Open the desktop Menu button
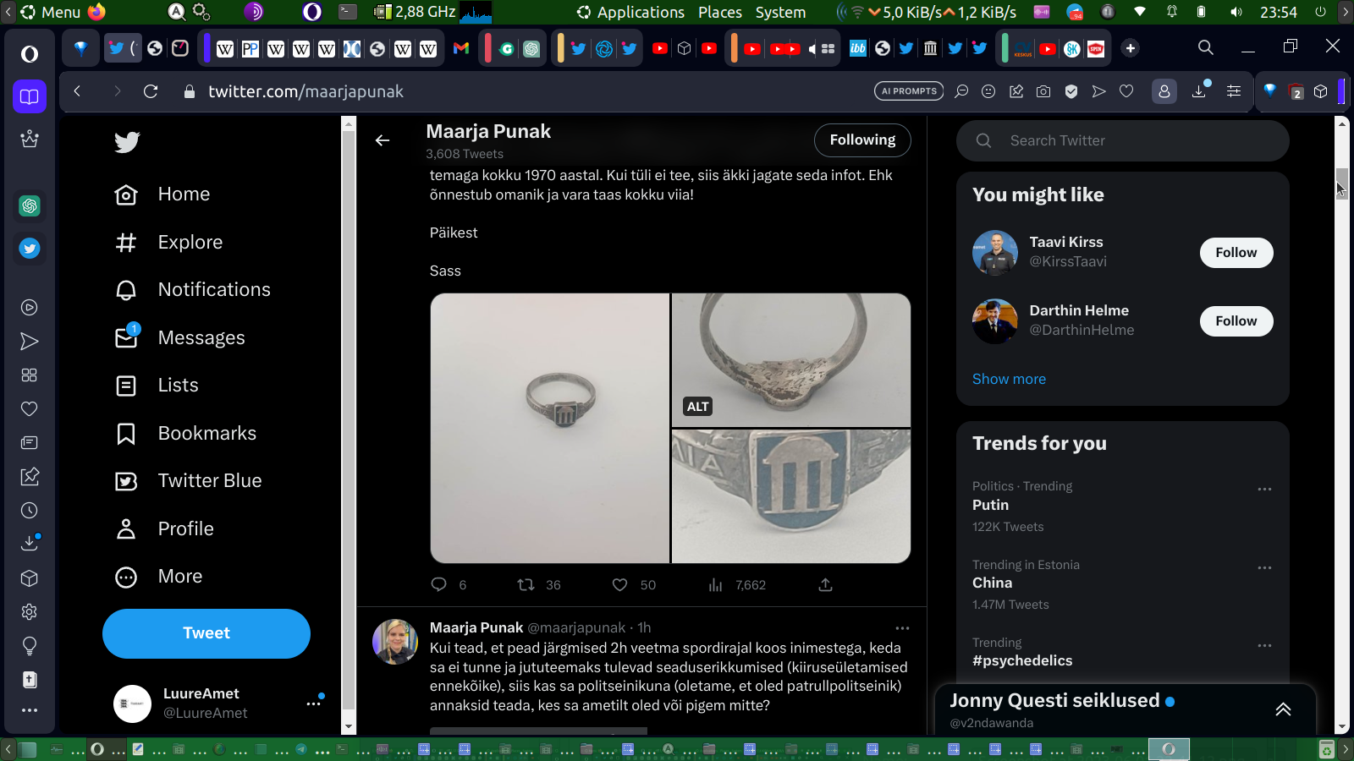The height and width of the screenshot is (761, 1354). pos(51,12)
